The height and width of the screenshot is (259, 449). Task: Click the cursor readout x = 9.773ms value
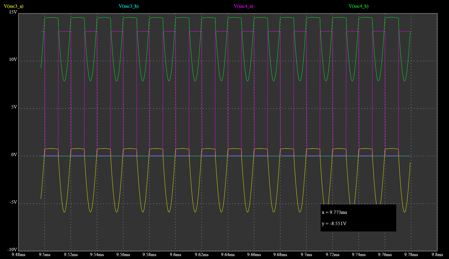[334, 212]
